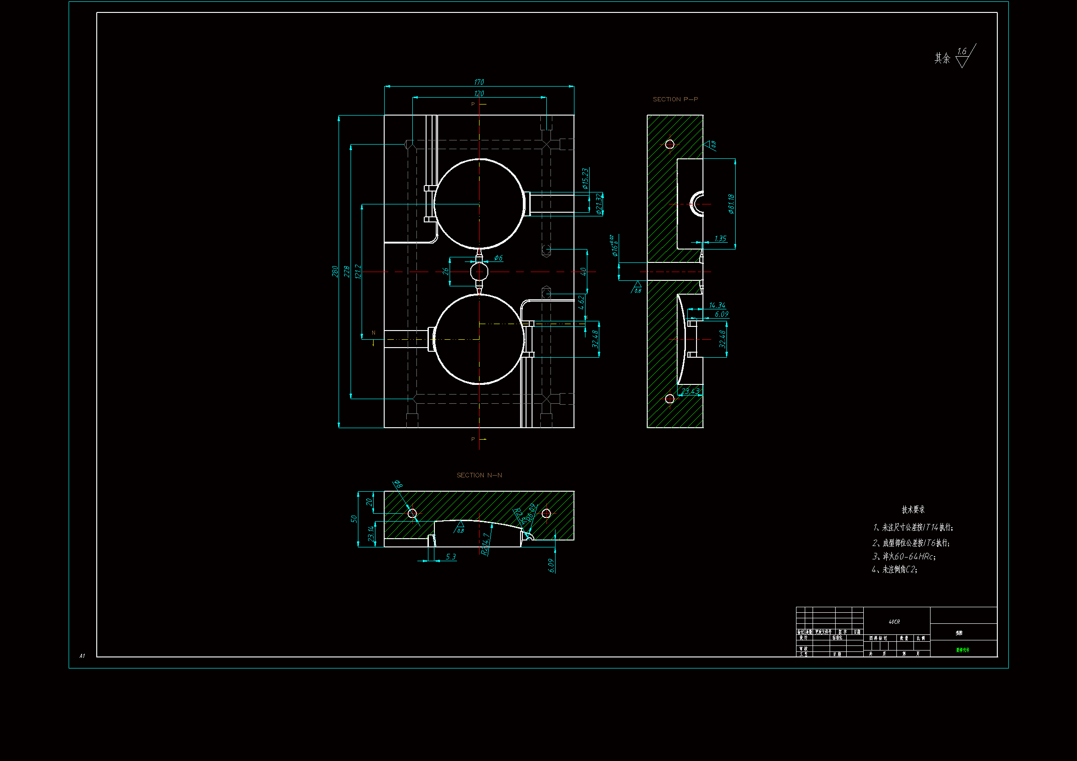Image resolution: width=1077 pixels, height=761 pixels.
Task: Select the 120 dimension text
Action: tap(479, 94)
